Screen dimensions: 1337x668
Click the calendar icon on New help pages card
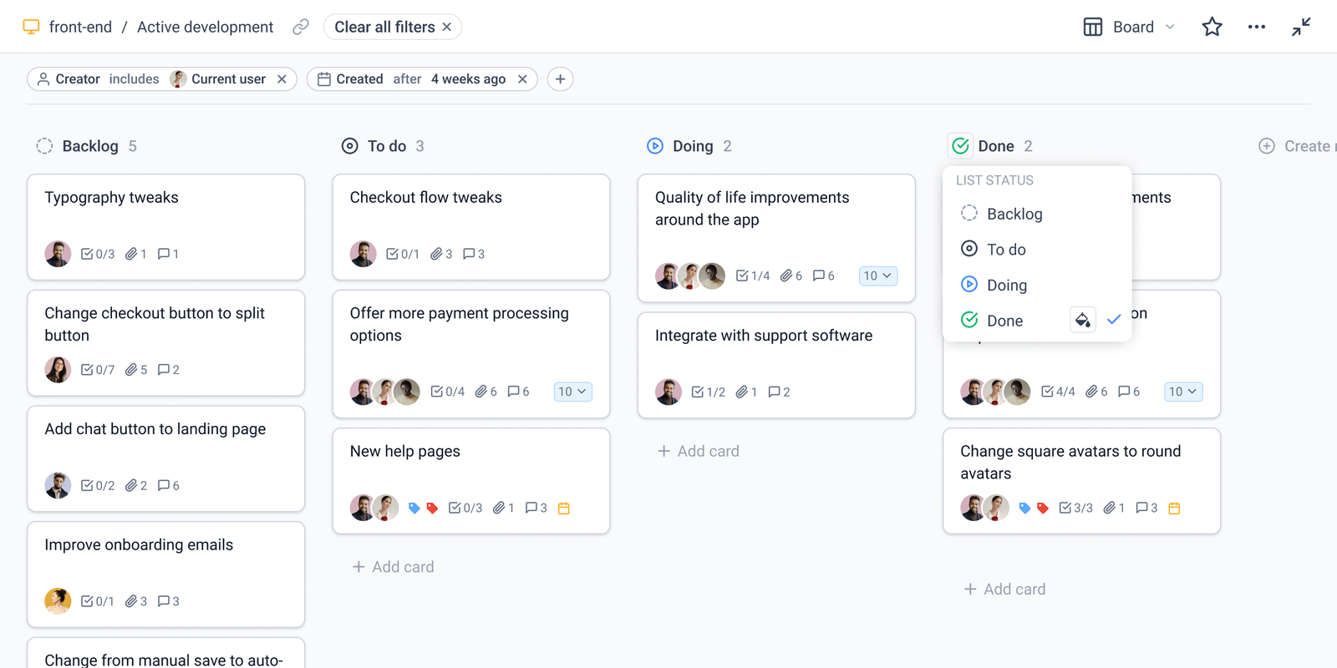pos(564,507)
